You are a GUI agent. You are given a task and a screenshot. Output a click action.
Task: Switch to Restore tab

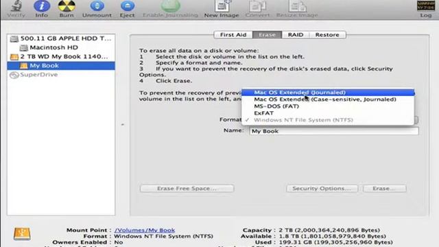click(327, 35)
